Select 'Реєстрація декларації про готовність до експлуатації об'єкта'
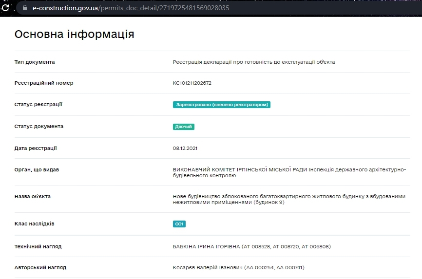Screen dimensions: 422x279 click(254, 62)
